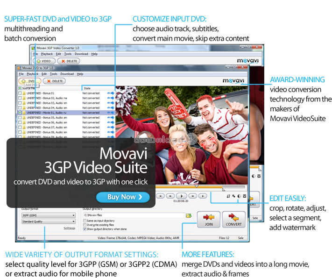
Task: Open Playback menu in 3GP Video Converter window
Action: 47,54
